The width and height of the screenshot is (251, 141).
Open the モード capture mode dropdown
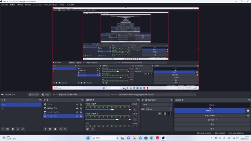[84, 94]
